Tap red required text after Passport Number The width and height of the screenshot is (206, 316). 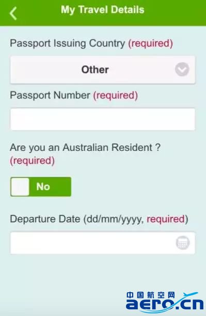coord(116,95)
